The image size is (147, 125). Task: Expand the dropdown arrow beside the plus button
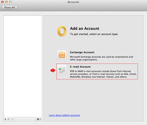point(8,119)
